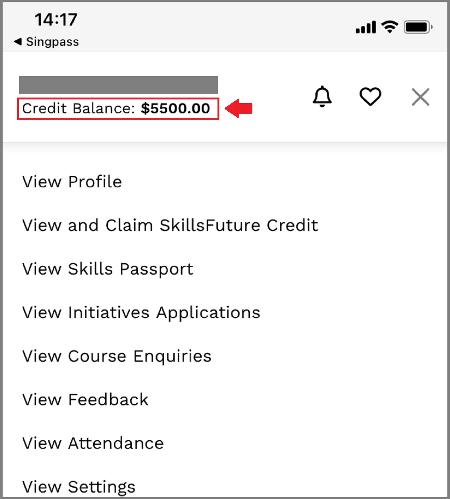Image resolution: width=450 pixels, height=499 pixels.
Task: Select View Feedback menu item
Action: click(x=85, y=400)
